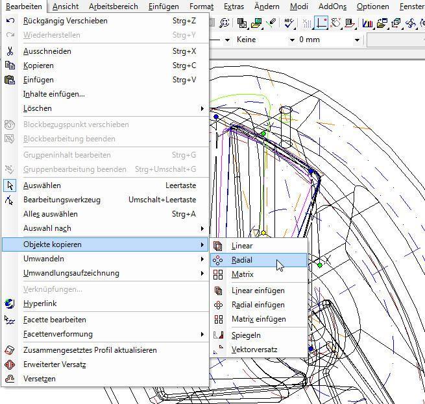Click the scissors icon for Ausschneiden
This screenshot has height=404, width=425.
click(x=10, y=51)
